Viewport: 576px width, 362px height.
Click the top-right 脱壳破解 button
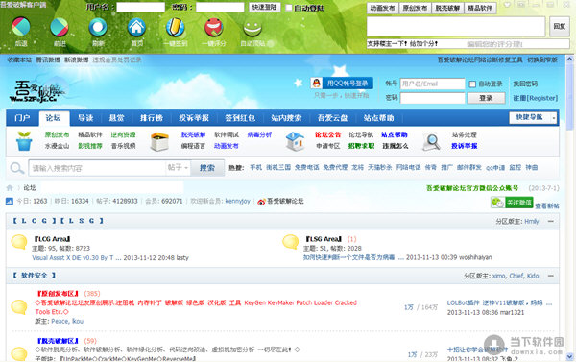click(447, 8)
